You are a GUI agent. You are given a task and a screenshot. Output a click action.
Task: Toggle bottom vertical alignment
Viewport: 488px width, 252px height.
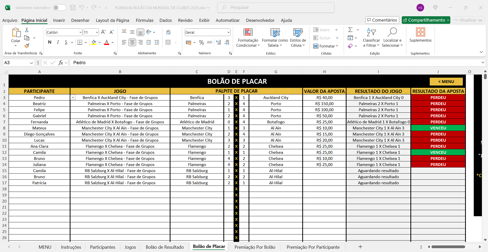pos(140,32)
